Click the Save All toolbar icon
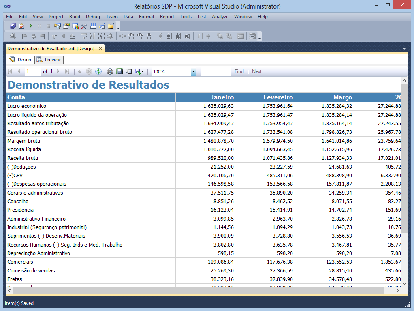The height and width of the screenshot is (311, 414). point(13,26)
